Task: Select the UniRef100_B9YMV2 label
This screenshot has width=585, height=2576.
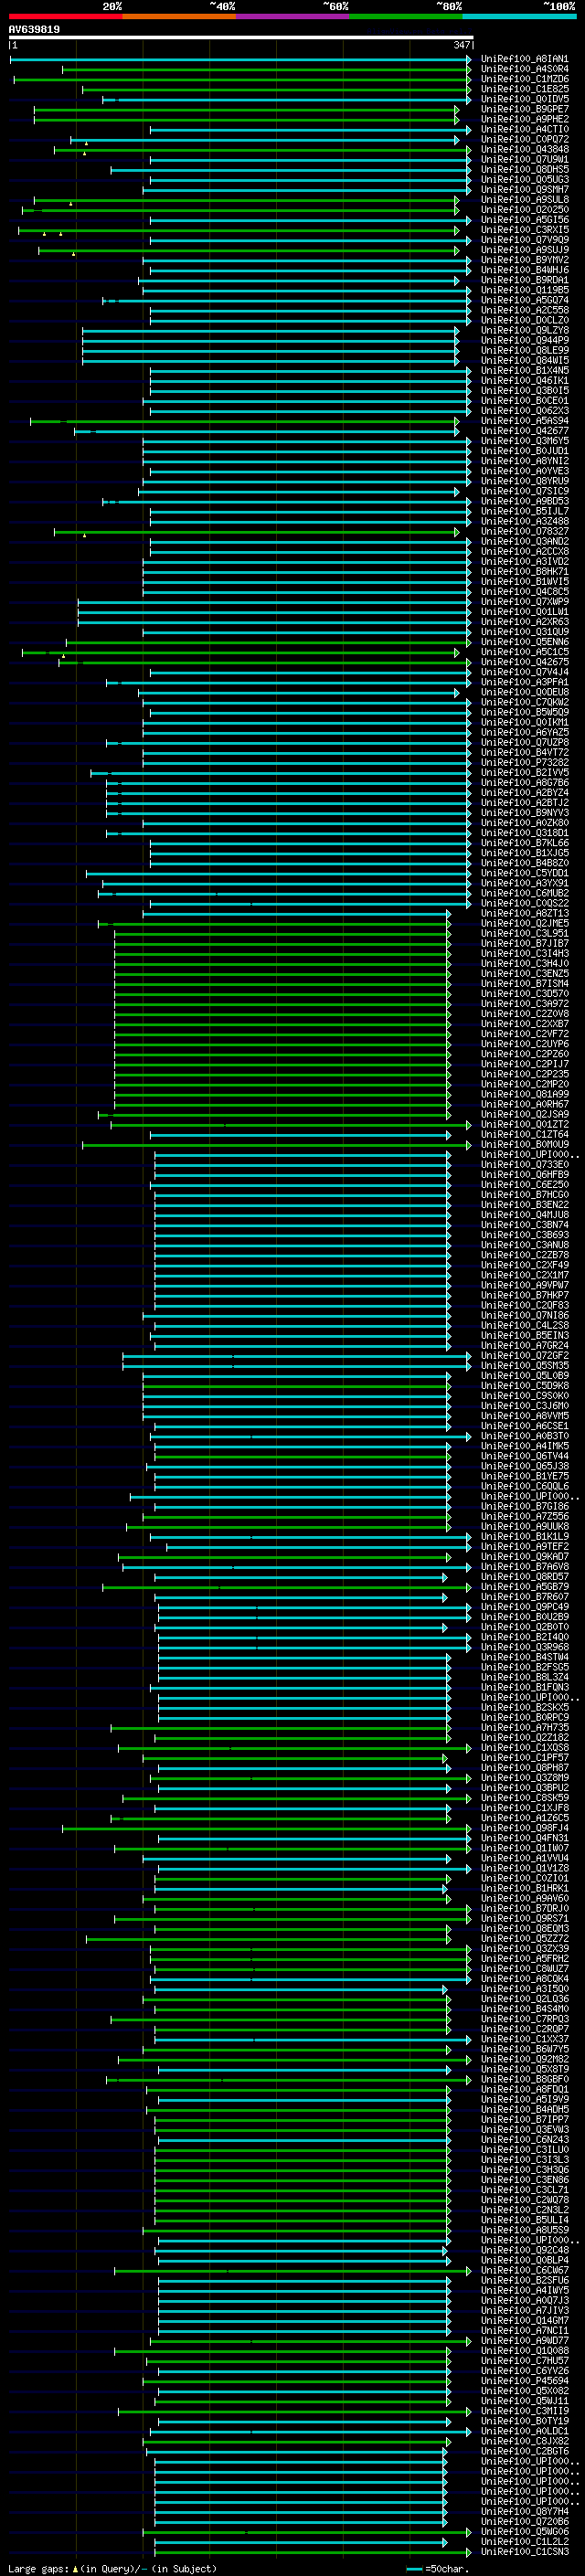Action: [x=525, y=260]
